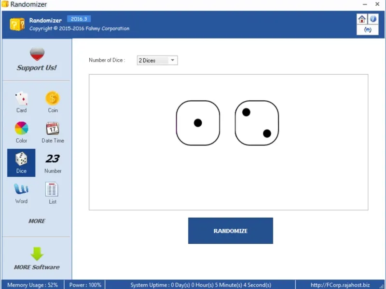Viewport: 386px width, 289px height.
Task: Select the Color randomizer
Action: click(21, 132)
